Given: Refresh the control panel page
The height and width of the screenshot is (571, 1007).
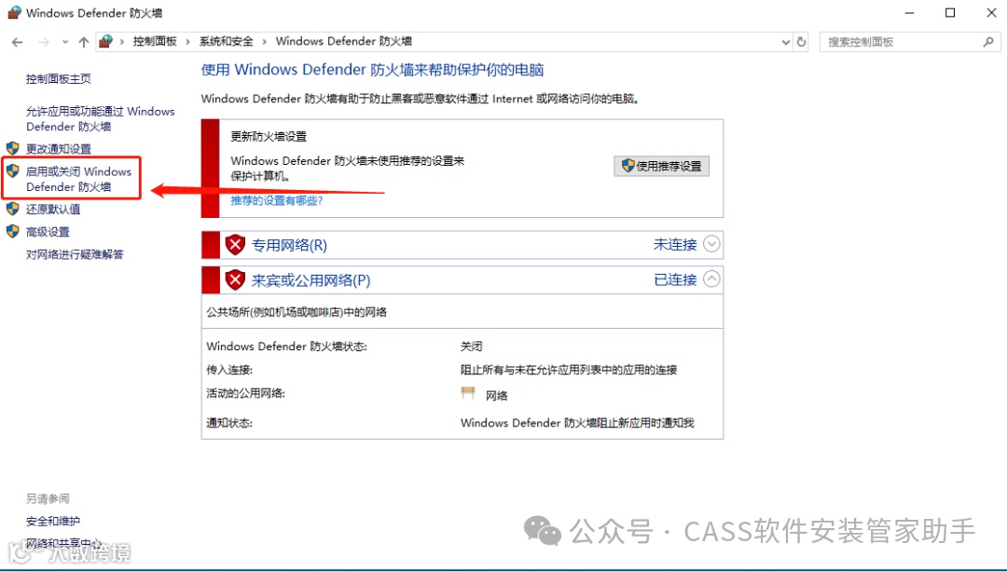Looking at the screenshot, I should coord(801,42).
